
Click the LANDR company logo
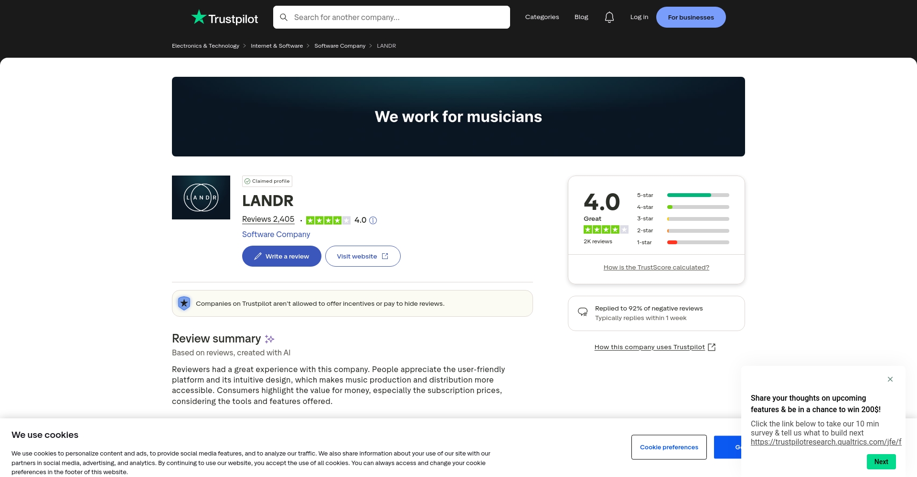[201, 197]
